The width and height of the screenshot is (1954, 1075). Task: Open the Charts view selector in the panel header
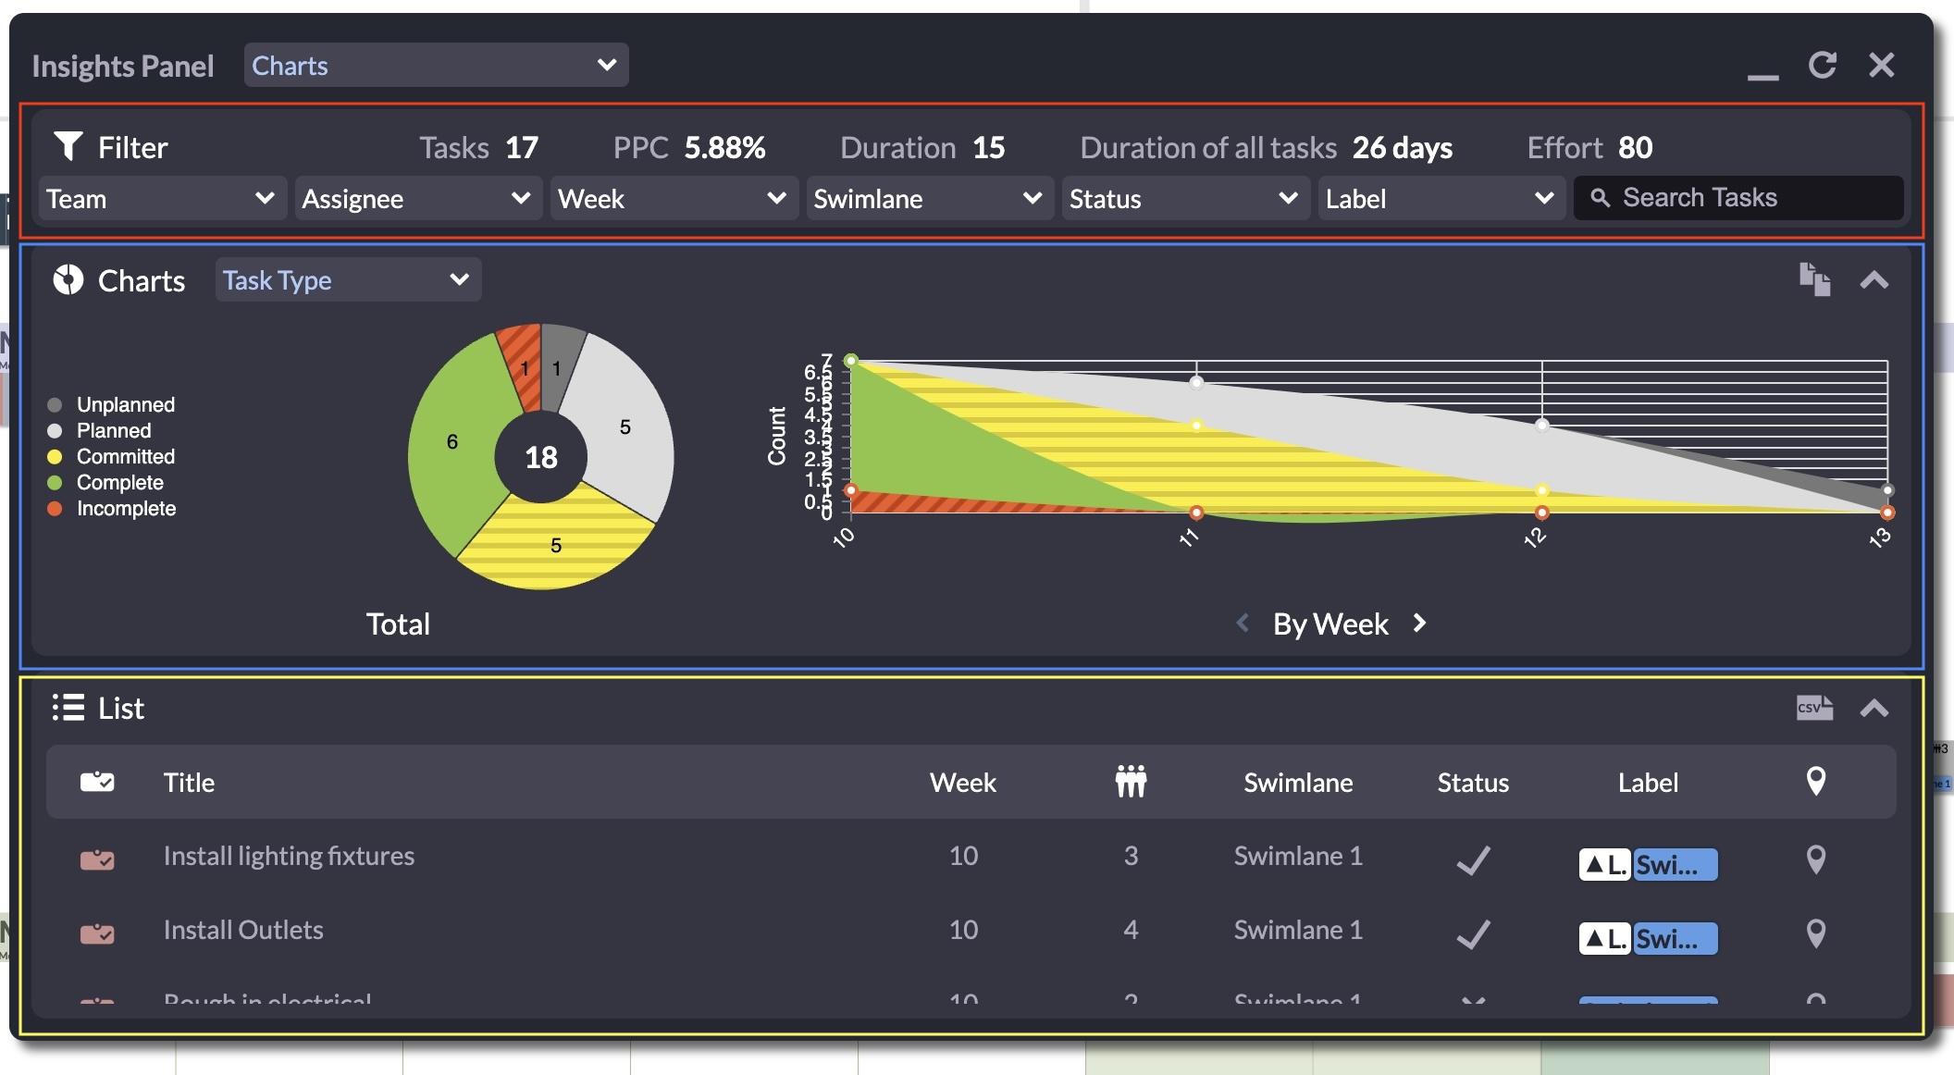pyautogui.click(x=435, y=65)
